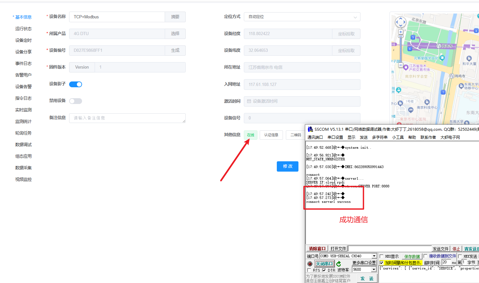Click the 鸡鸣寺 metro station icon
The image size is (479, 283).
click(x=439, y=46)
